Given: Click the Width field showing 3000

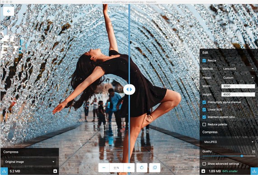Looking at the screenshot, I should click(x=238, y=86).
